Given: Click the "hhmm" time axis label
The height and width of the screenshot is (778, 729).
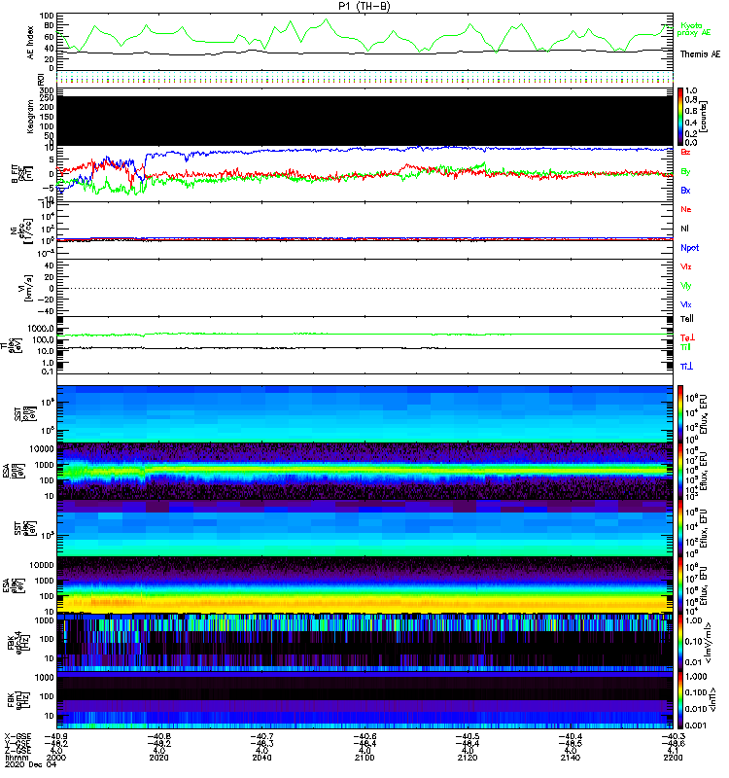Looking at the screenshot, I should click(x=16, y=758).
